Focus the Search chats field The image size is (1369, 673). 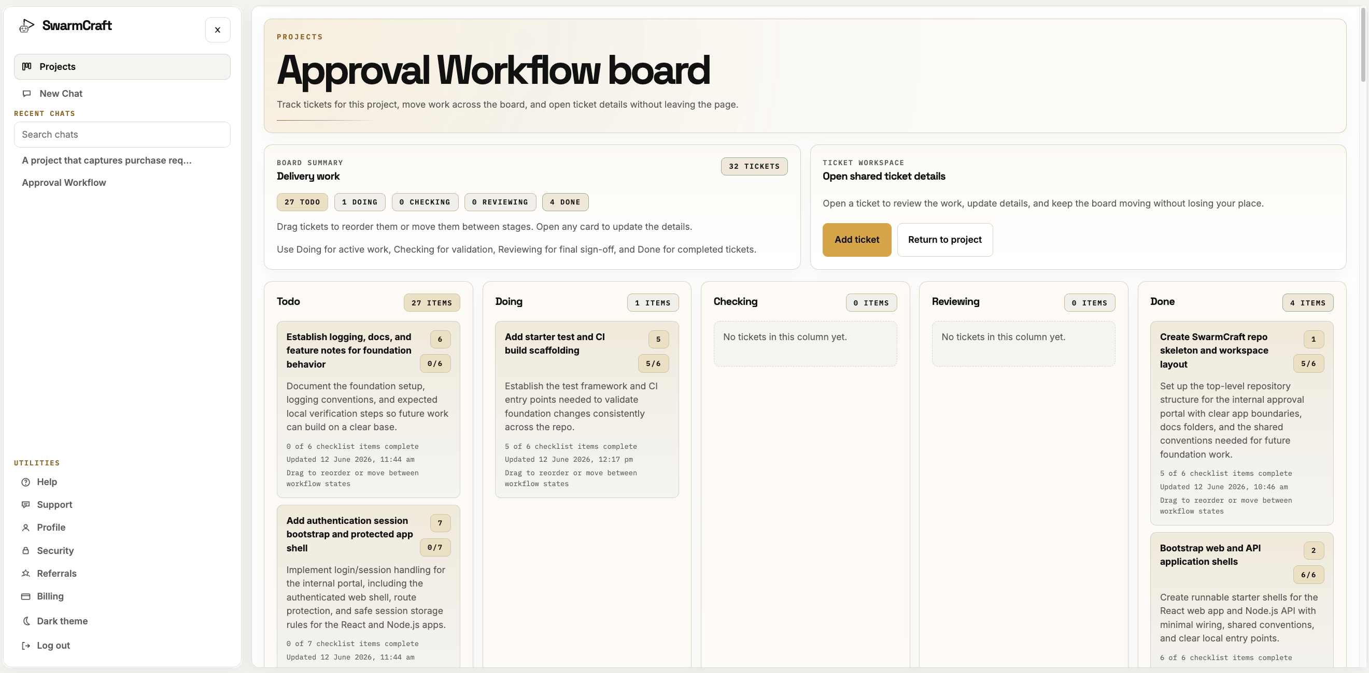click(122, 135)
